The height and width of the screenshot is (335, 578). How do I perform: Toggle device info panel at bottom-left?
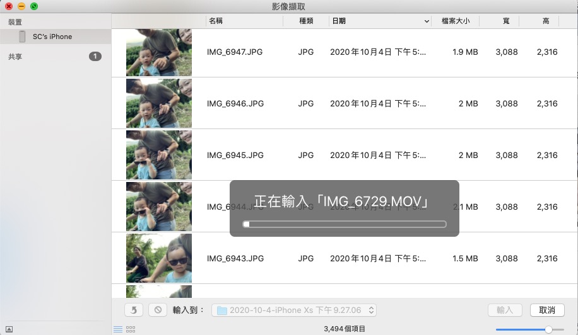[x=9, y=329]
